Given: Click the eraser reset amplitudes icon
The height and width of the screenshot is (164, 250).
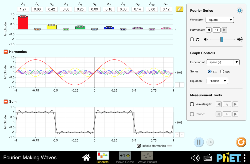Looking at the screenshot, I should [179, 9].
